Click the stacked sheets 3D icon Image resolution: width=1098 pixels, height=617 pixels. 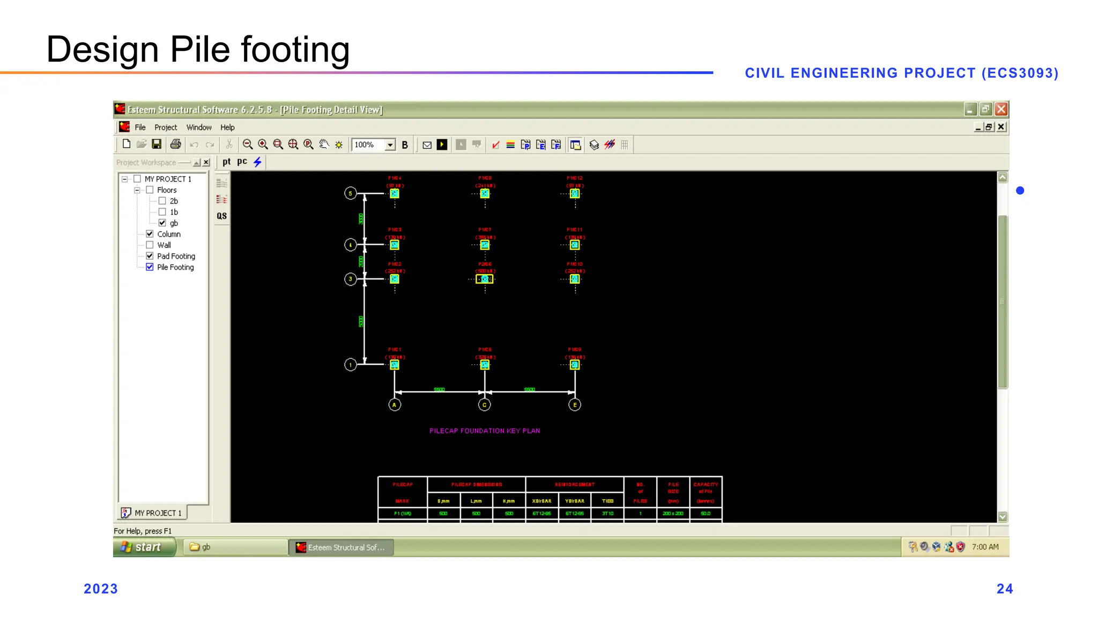point(594,145)
